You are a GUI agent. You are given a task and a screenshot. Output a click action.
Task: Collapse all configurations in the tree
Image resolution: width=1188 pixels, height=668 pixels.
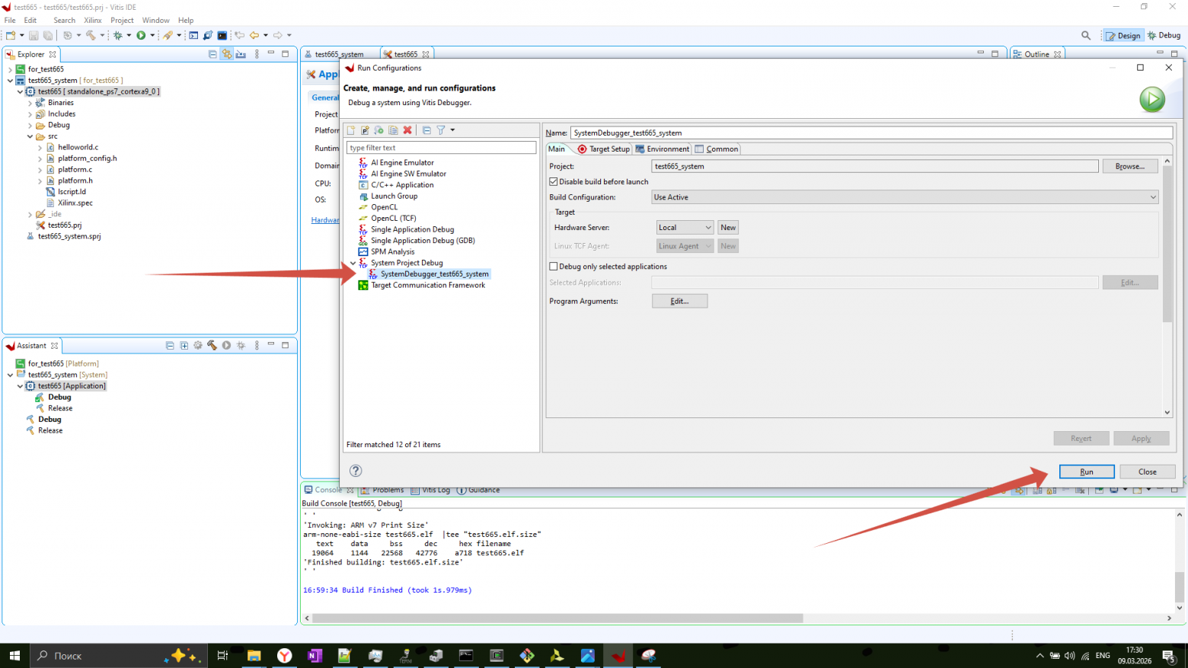pos(426,130)
